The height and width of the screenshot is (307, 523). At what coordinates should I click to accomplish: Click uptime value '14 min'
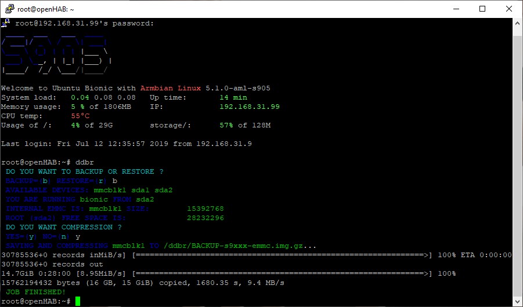(x=233, y=97)
